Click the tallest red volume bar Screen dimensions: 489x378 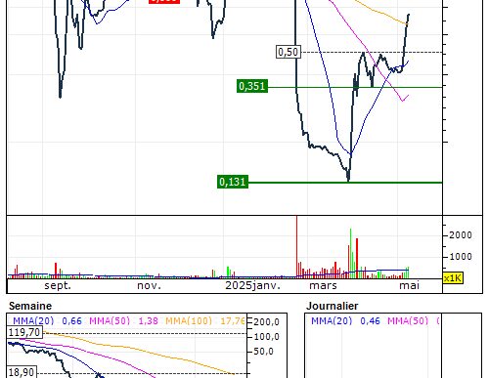(x=296, y=246)
